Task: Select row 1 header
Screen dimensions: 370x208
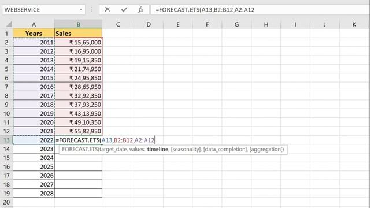Action: (x=6, y=34)
